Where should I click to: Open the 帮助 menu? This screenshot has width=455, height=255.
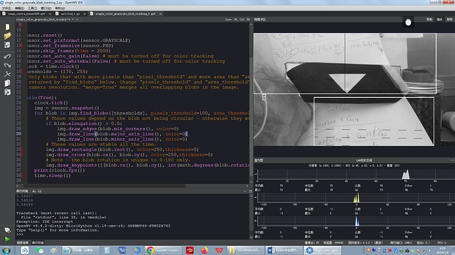coord(60,8)
